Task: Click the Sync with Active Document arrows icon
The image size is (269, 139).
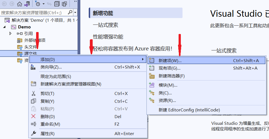Action: click(50, 4)
